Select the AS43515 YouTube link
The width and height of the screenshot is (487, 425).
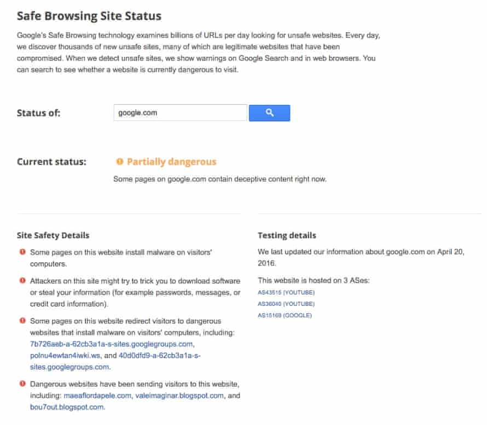pos(287,292)
